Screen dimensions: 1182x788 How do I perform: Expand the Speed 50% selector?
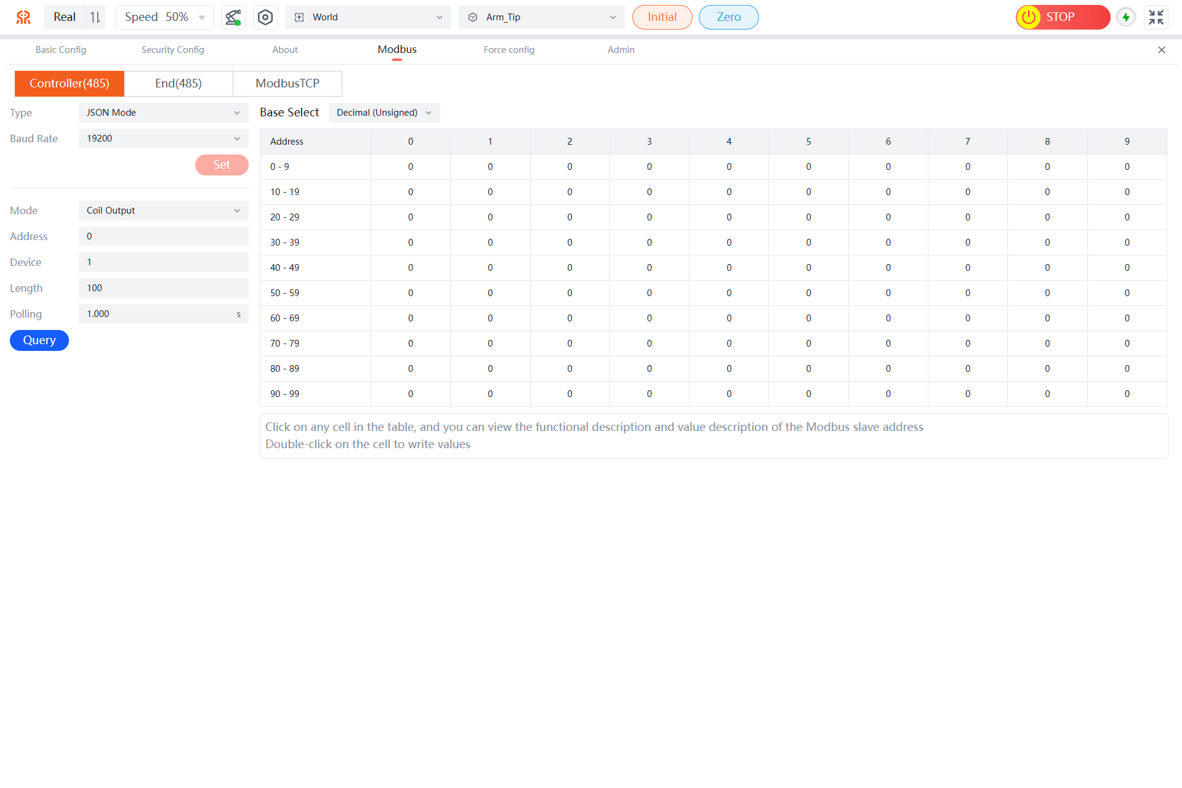click(x=164, y=17)
